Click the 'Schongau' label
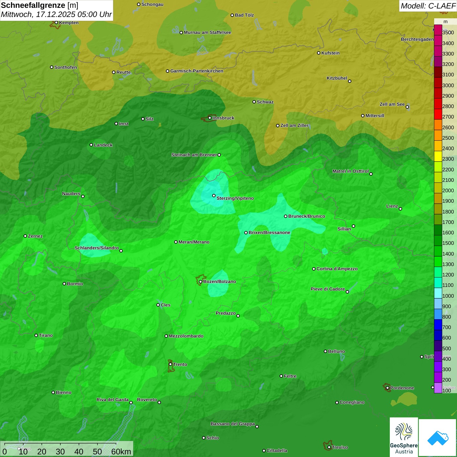Screen dimensions: 457x457 (x=152, y=4)
